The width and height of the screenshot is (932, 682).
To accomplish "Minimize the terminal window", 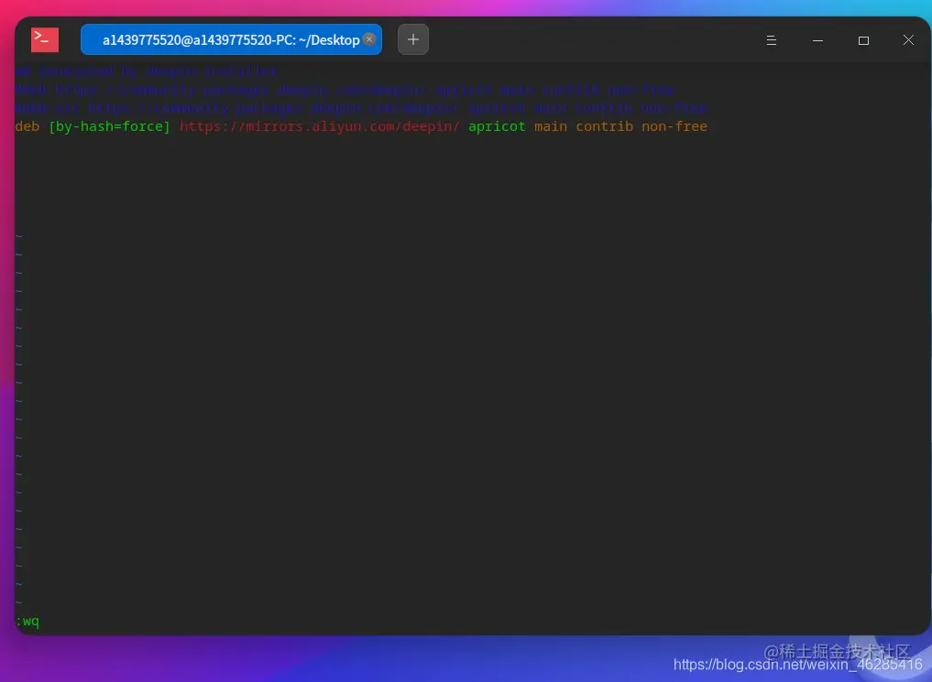I will click(x=817, y=40).
